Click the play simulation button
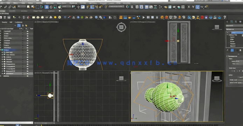Image resolution: width=243 pixels, height=126 pixels. [144, 17]
